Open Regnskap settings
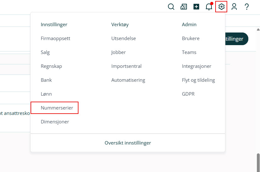Image resolution: width=260 pixels, height=172 pixels. click(51, 66)
